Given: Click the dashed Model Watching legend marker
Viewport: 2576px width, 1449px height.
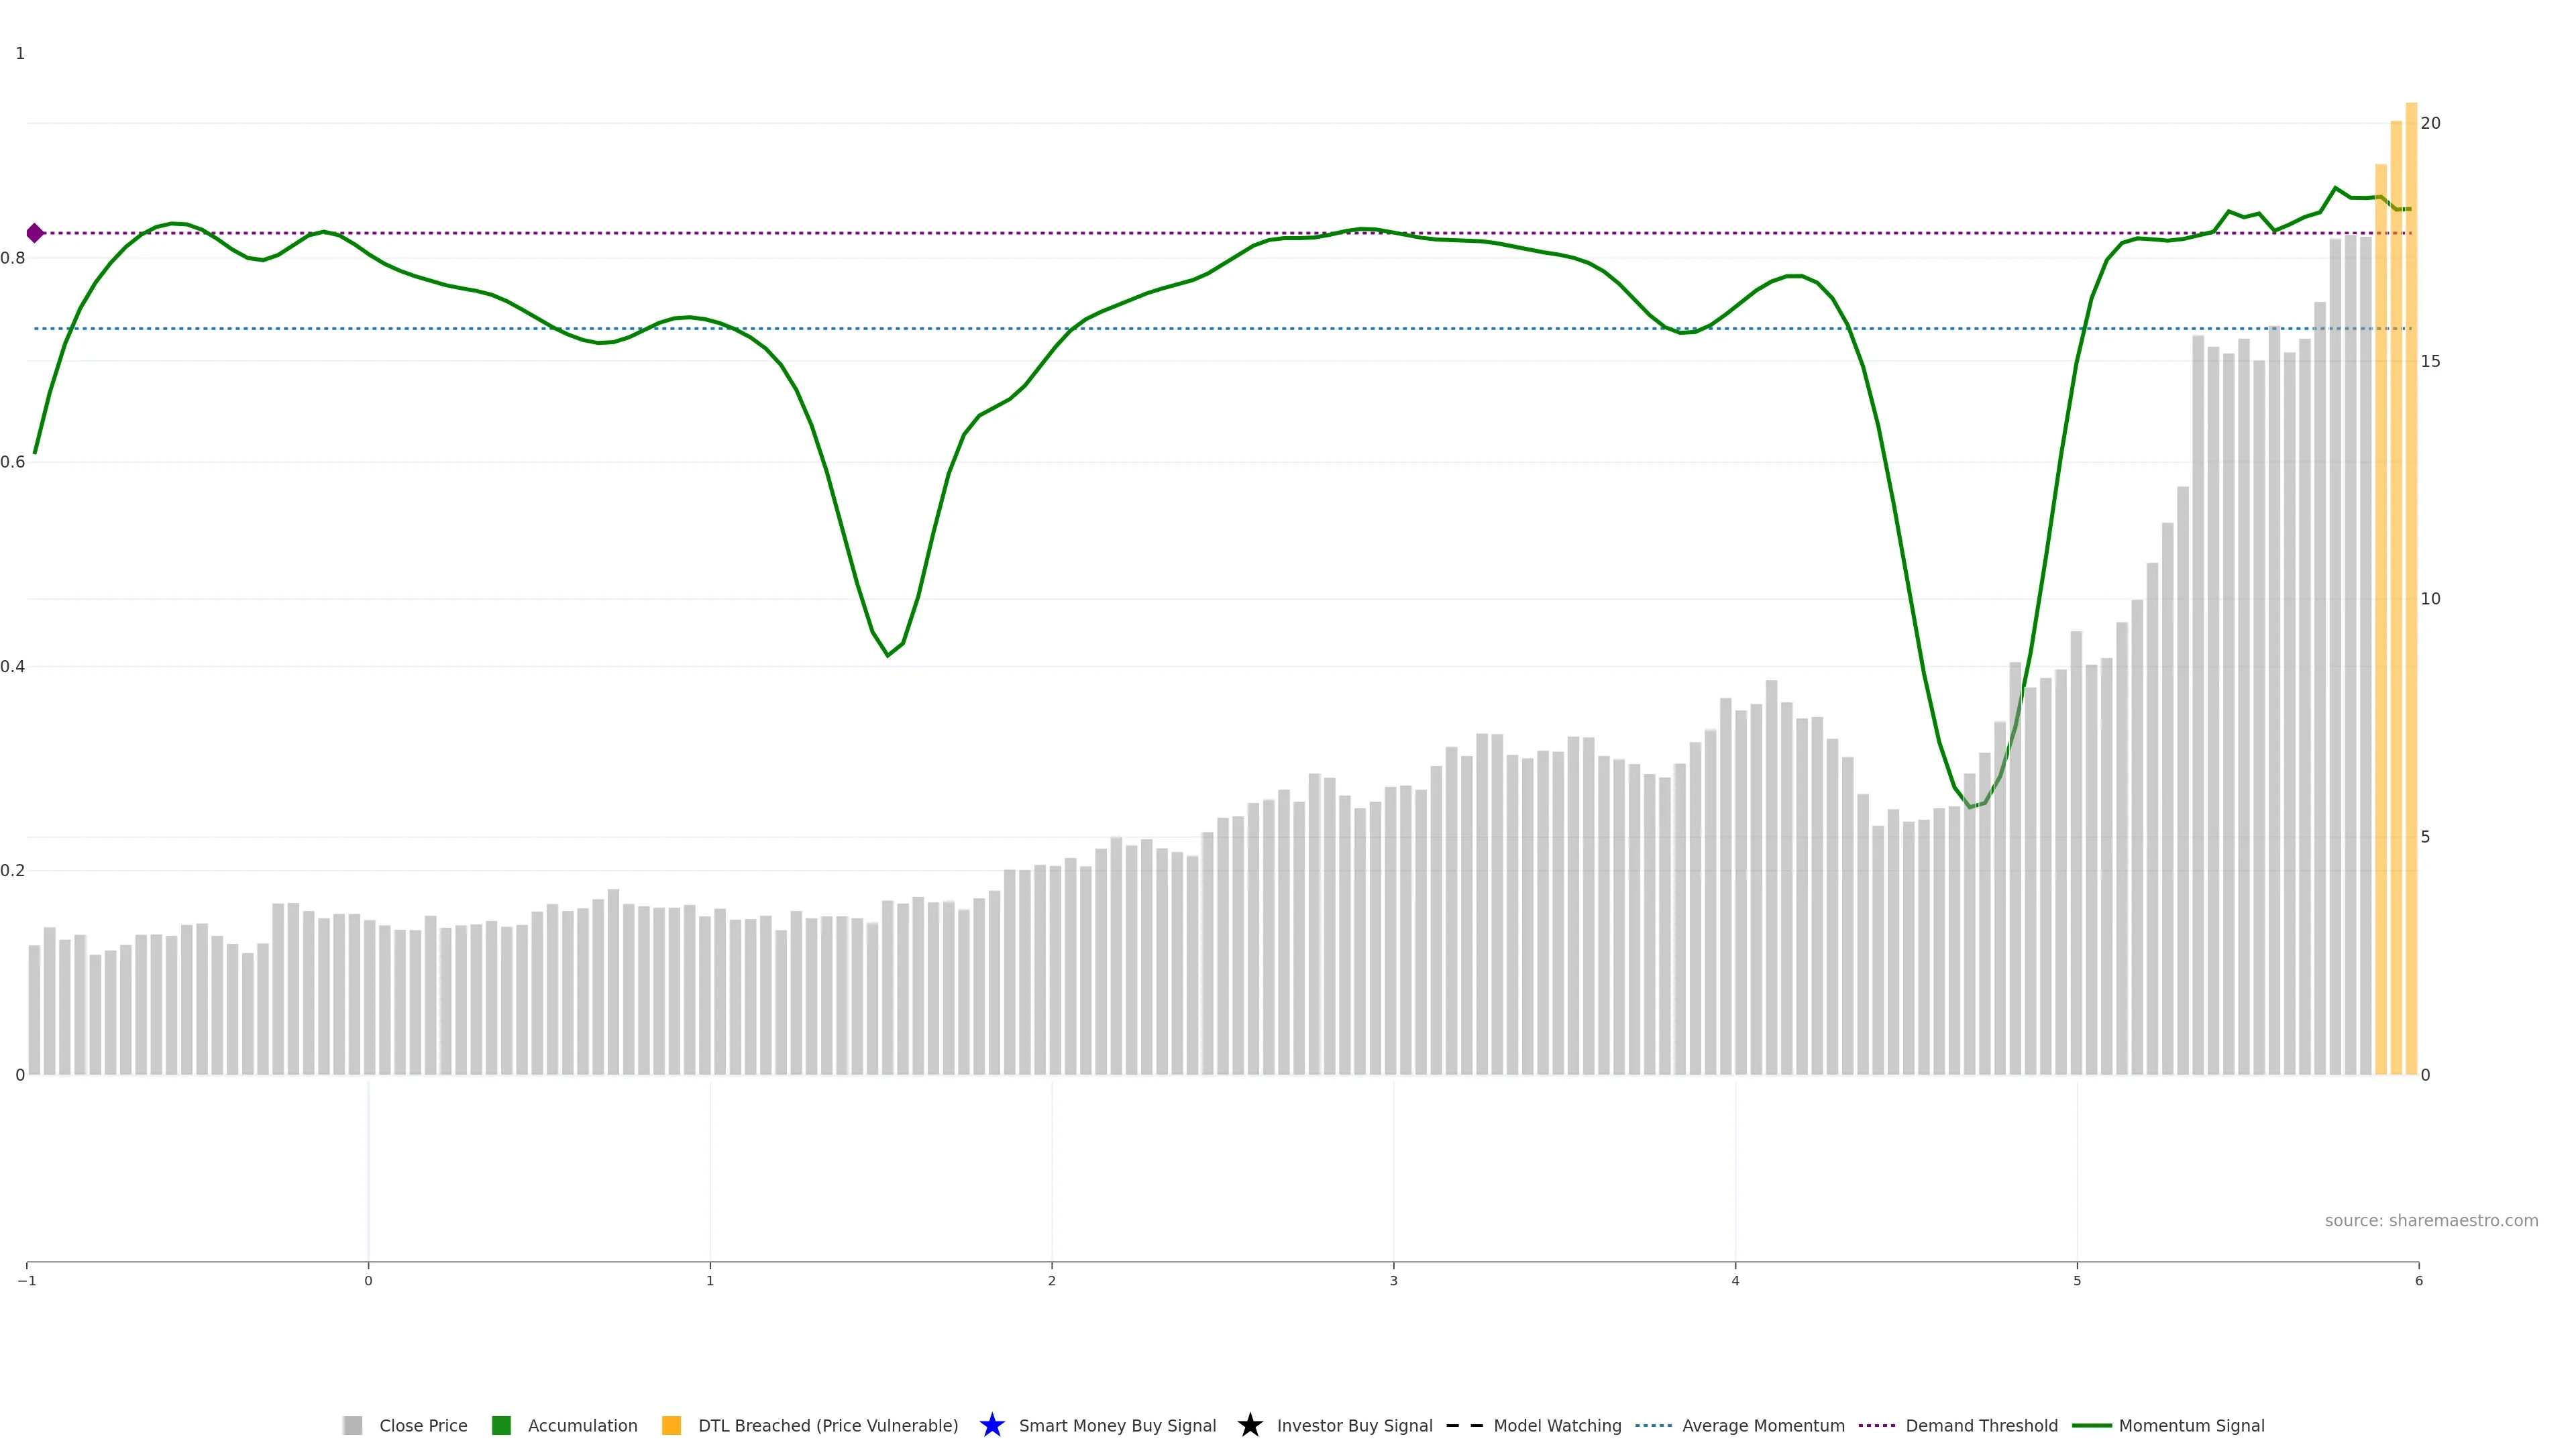Looking at the screenshot, I should click(x=1465, y=1425).
